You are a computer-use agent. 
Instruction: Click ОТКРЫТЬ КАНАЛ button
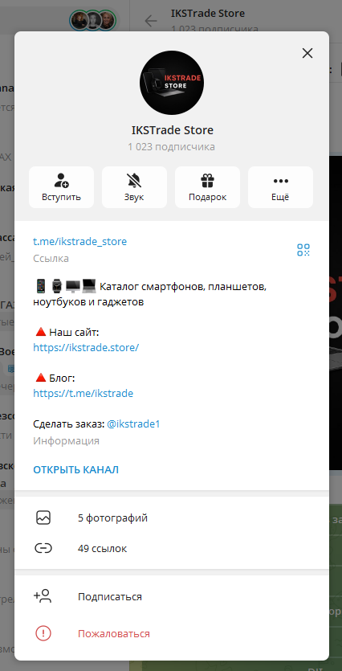(x=76, y=469)
